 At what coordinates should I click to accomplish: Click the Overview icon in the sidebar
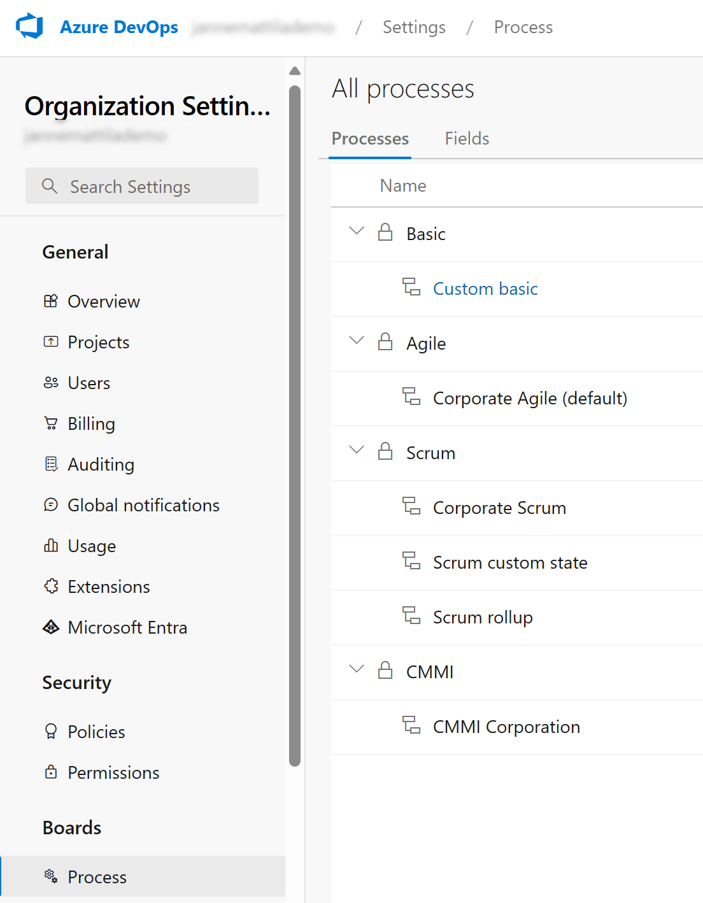pos(51,301)
